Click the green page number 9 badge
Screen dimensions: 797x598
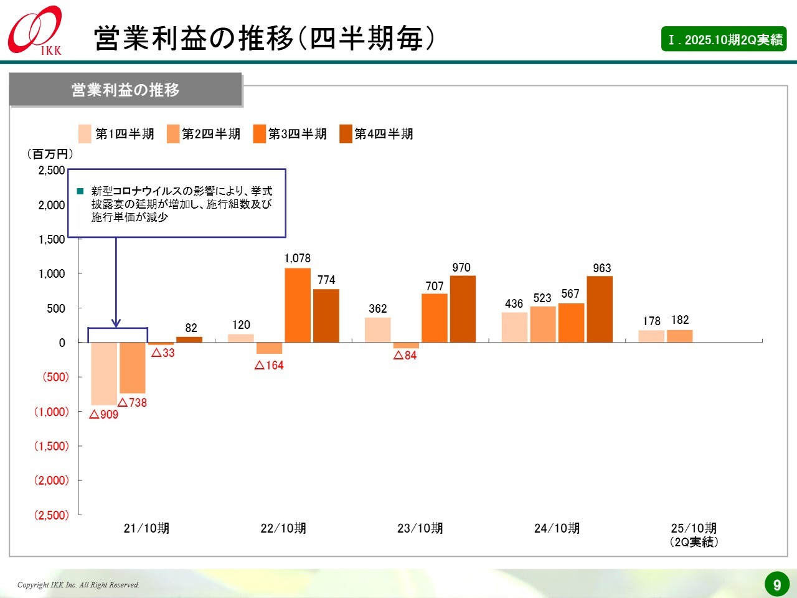(777, 584)
